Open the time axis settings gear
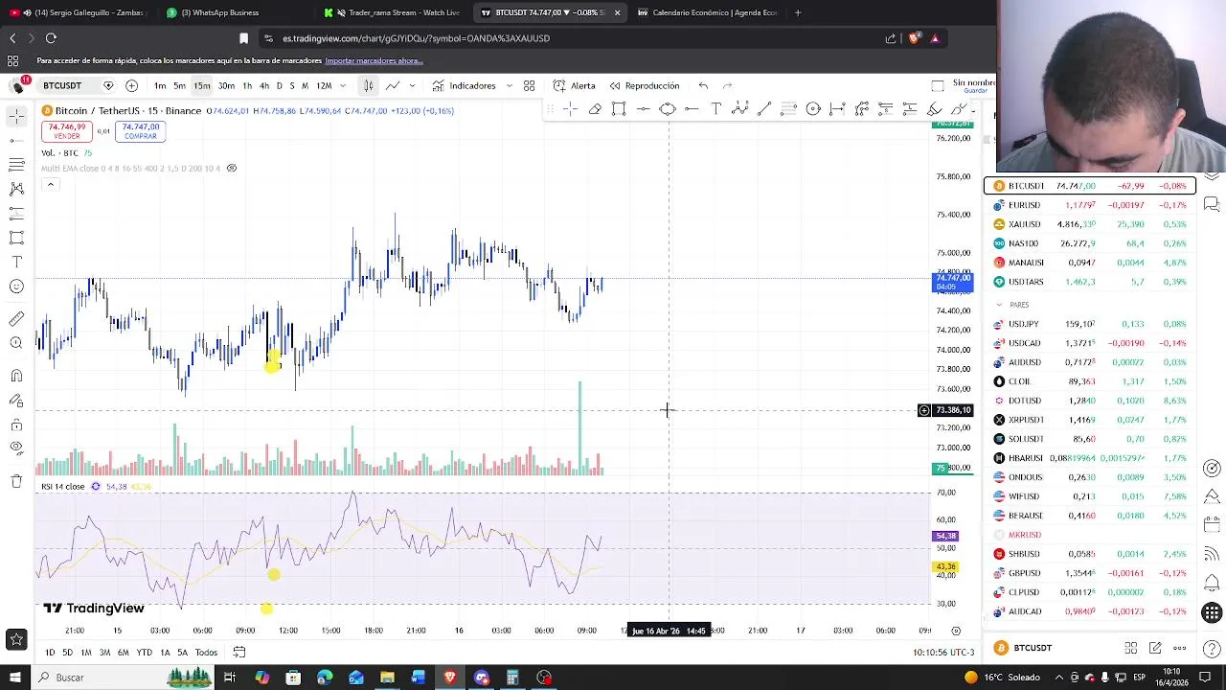The width and height of the screenshot is (1226, 690). click(956, 631)
